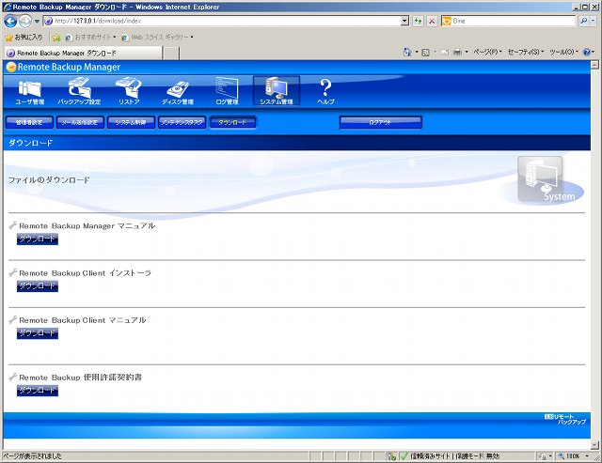Viewport: 602px width, 463px height.
Task: Expand the recent pages dropdown beside forward button
Action: 37,22
